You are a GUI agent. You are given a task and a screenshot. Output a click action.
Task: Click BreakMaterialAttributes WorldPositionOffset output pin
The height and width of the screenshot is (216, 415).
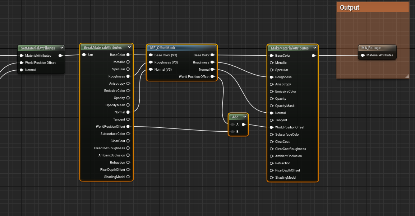pos(128,126)
